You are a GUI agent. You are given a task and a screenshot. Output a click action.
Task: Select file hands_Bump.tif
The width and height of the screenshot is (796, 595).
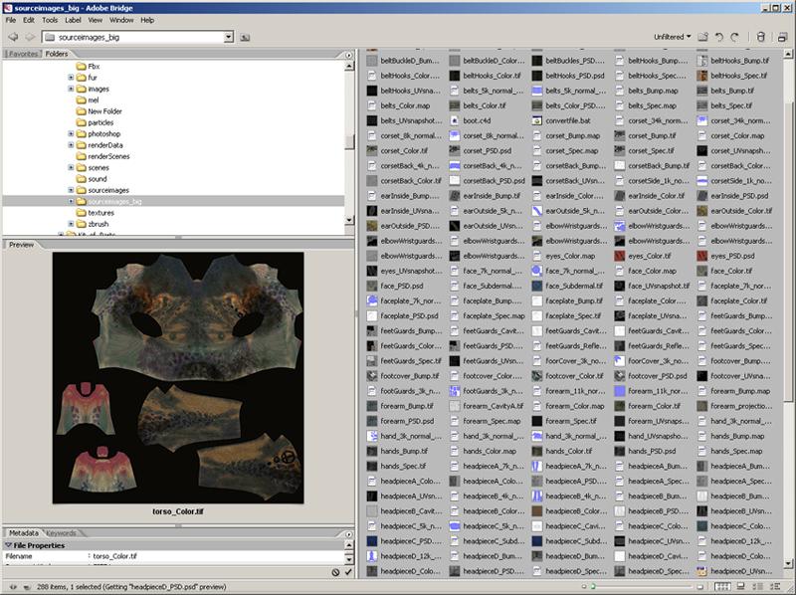(x=404, y=451)
